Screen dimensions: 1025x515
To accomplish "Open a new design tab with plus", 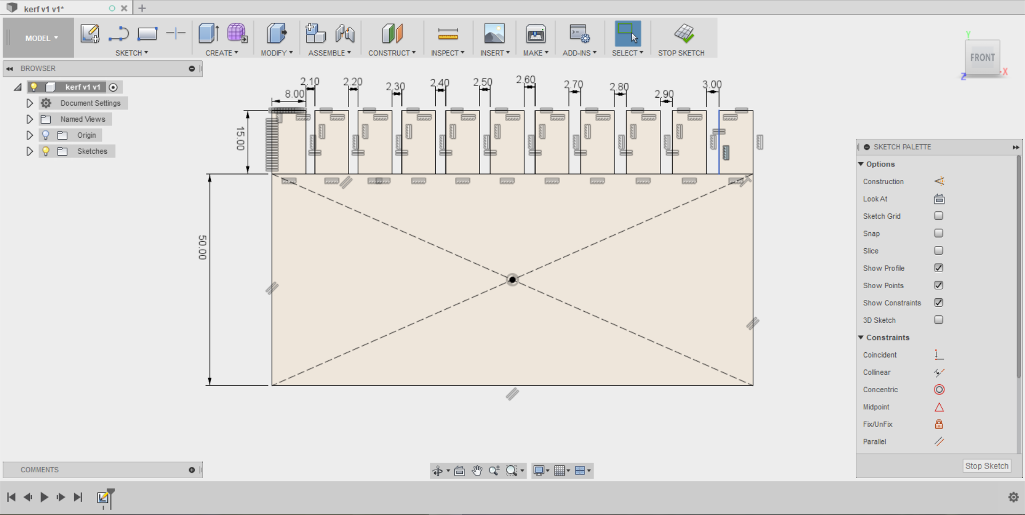I will (x=142, y=8).
